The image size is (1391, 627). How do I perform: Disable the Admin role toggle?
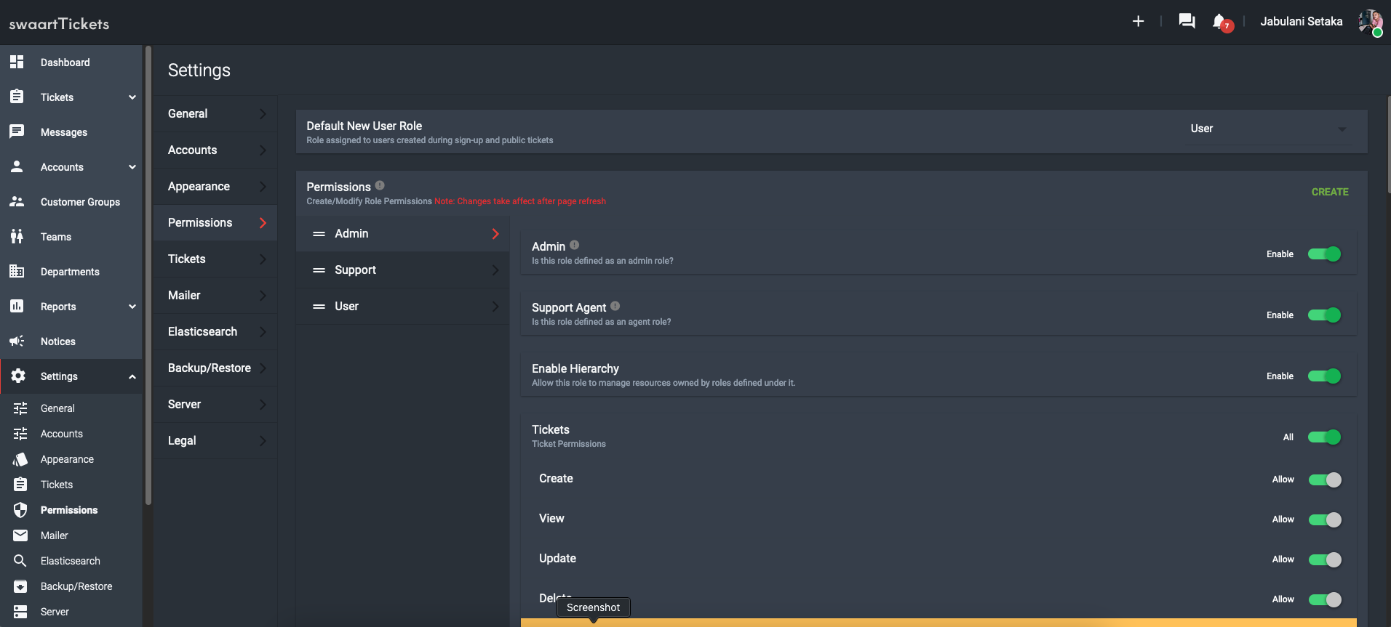[1324, 254]
